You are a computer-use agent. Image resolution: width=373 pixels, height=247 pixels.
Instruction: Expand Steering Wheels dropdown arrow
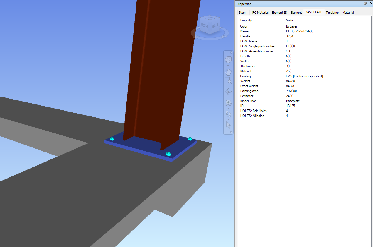pyautogui.click(x=228, y=65)
